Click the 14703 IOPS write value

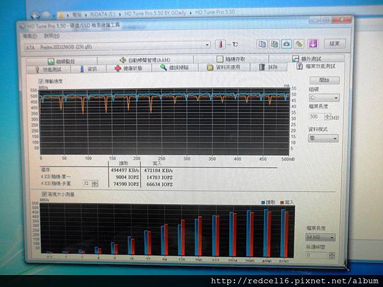click(x=160, y=177)
